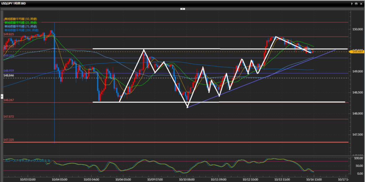Select the 148.846 dashed line price label
Screen dimensions: 365x182
pos(9,76)
